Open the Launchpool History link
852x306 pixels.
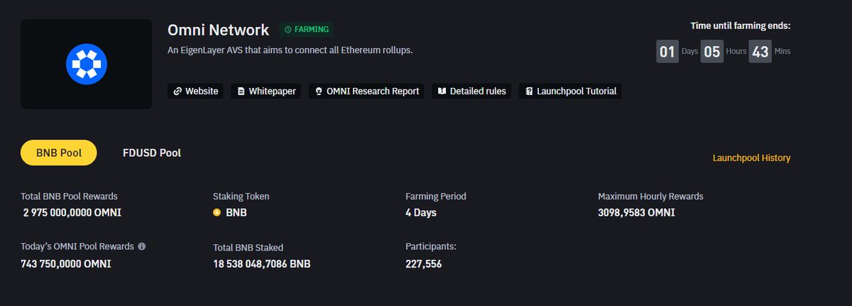pos(751,158)
